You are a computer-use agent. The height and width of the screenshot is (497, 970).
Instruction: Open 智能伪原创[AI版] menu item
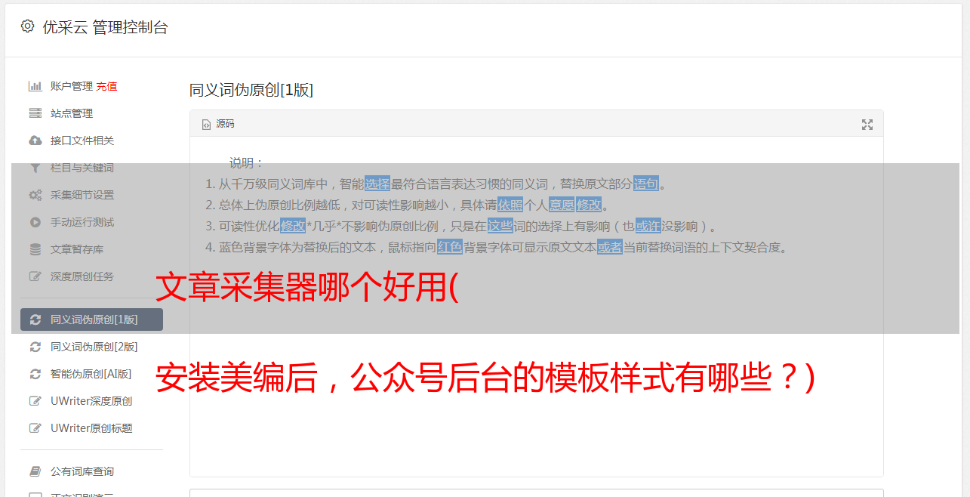pos(91,374)
